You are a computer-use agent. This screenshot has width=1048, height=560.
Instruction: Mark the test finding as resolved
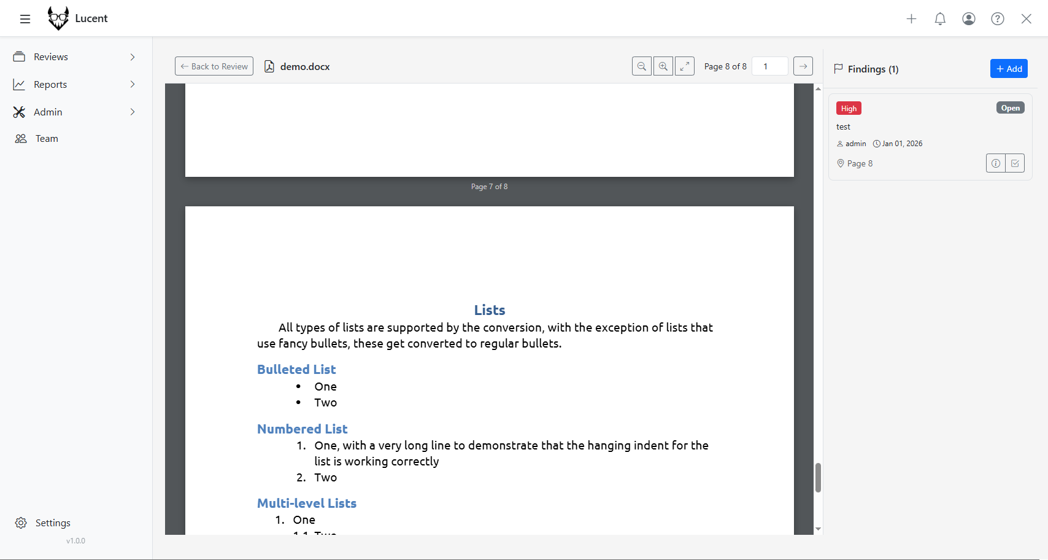coord(1015,163)
